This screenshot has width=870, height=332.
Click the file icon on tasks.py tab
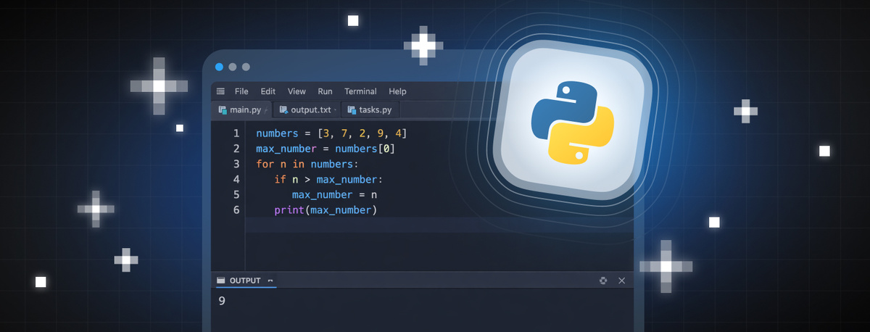point(352,110)
